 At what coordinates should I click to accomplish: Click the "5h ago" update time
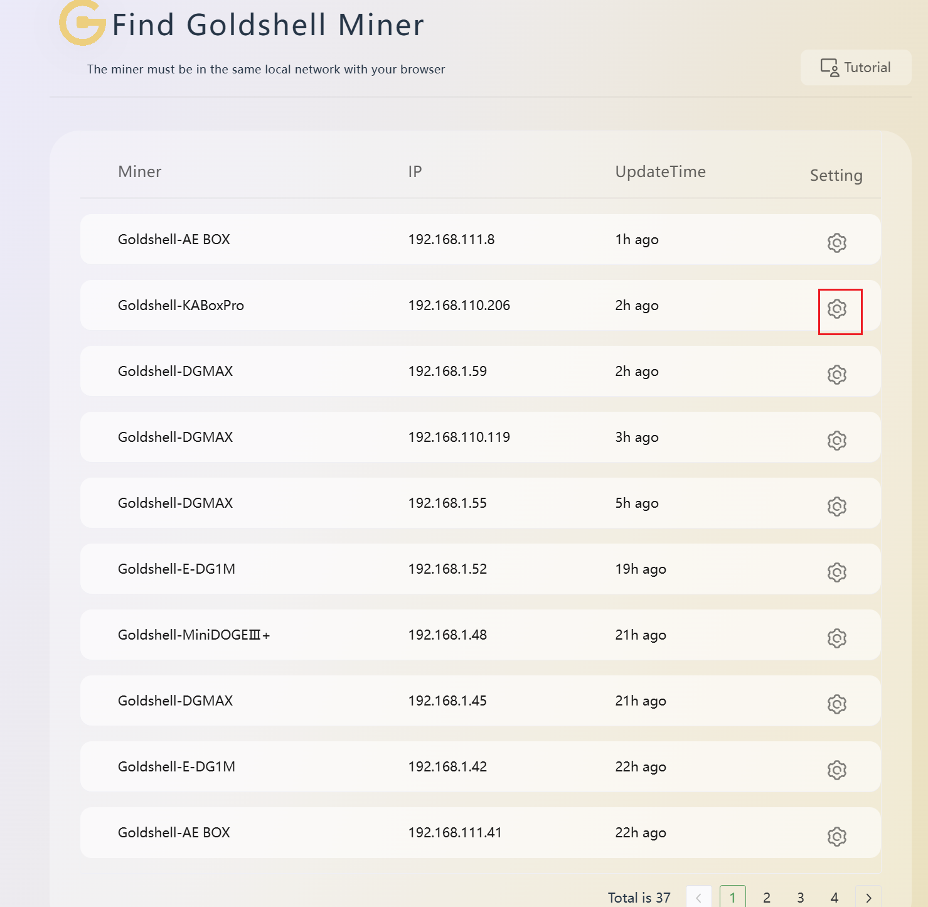click(x=637, y=503)
